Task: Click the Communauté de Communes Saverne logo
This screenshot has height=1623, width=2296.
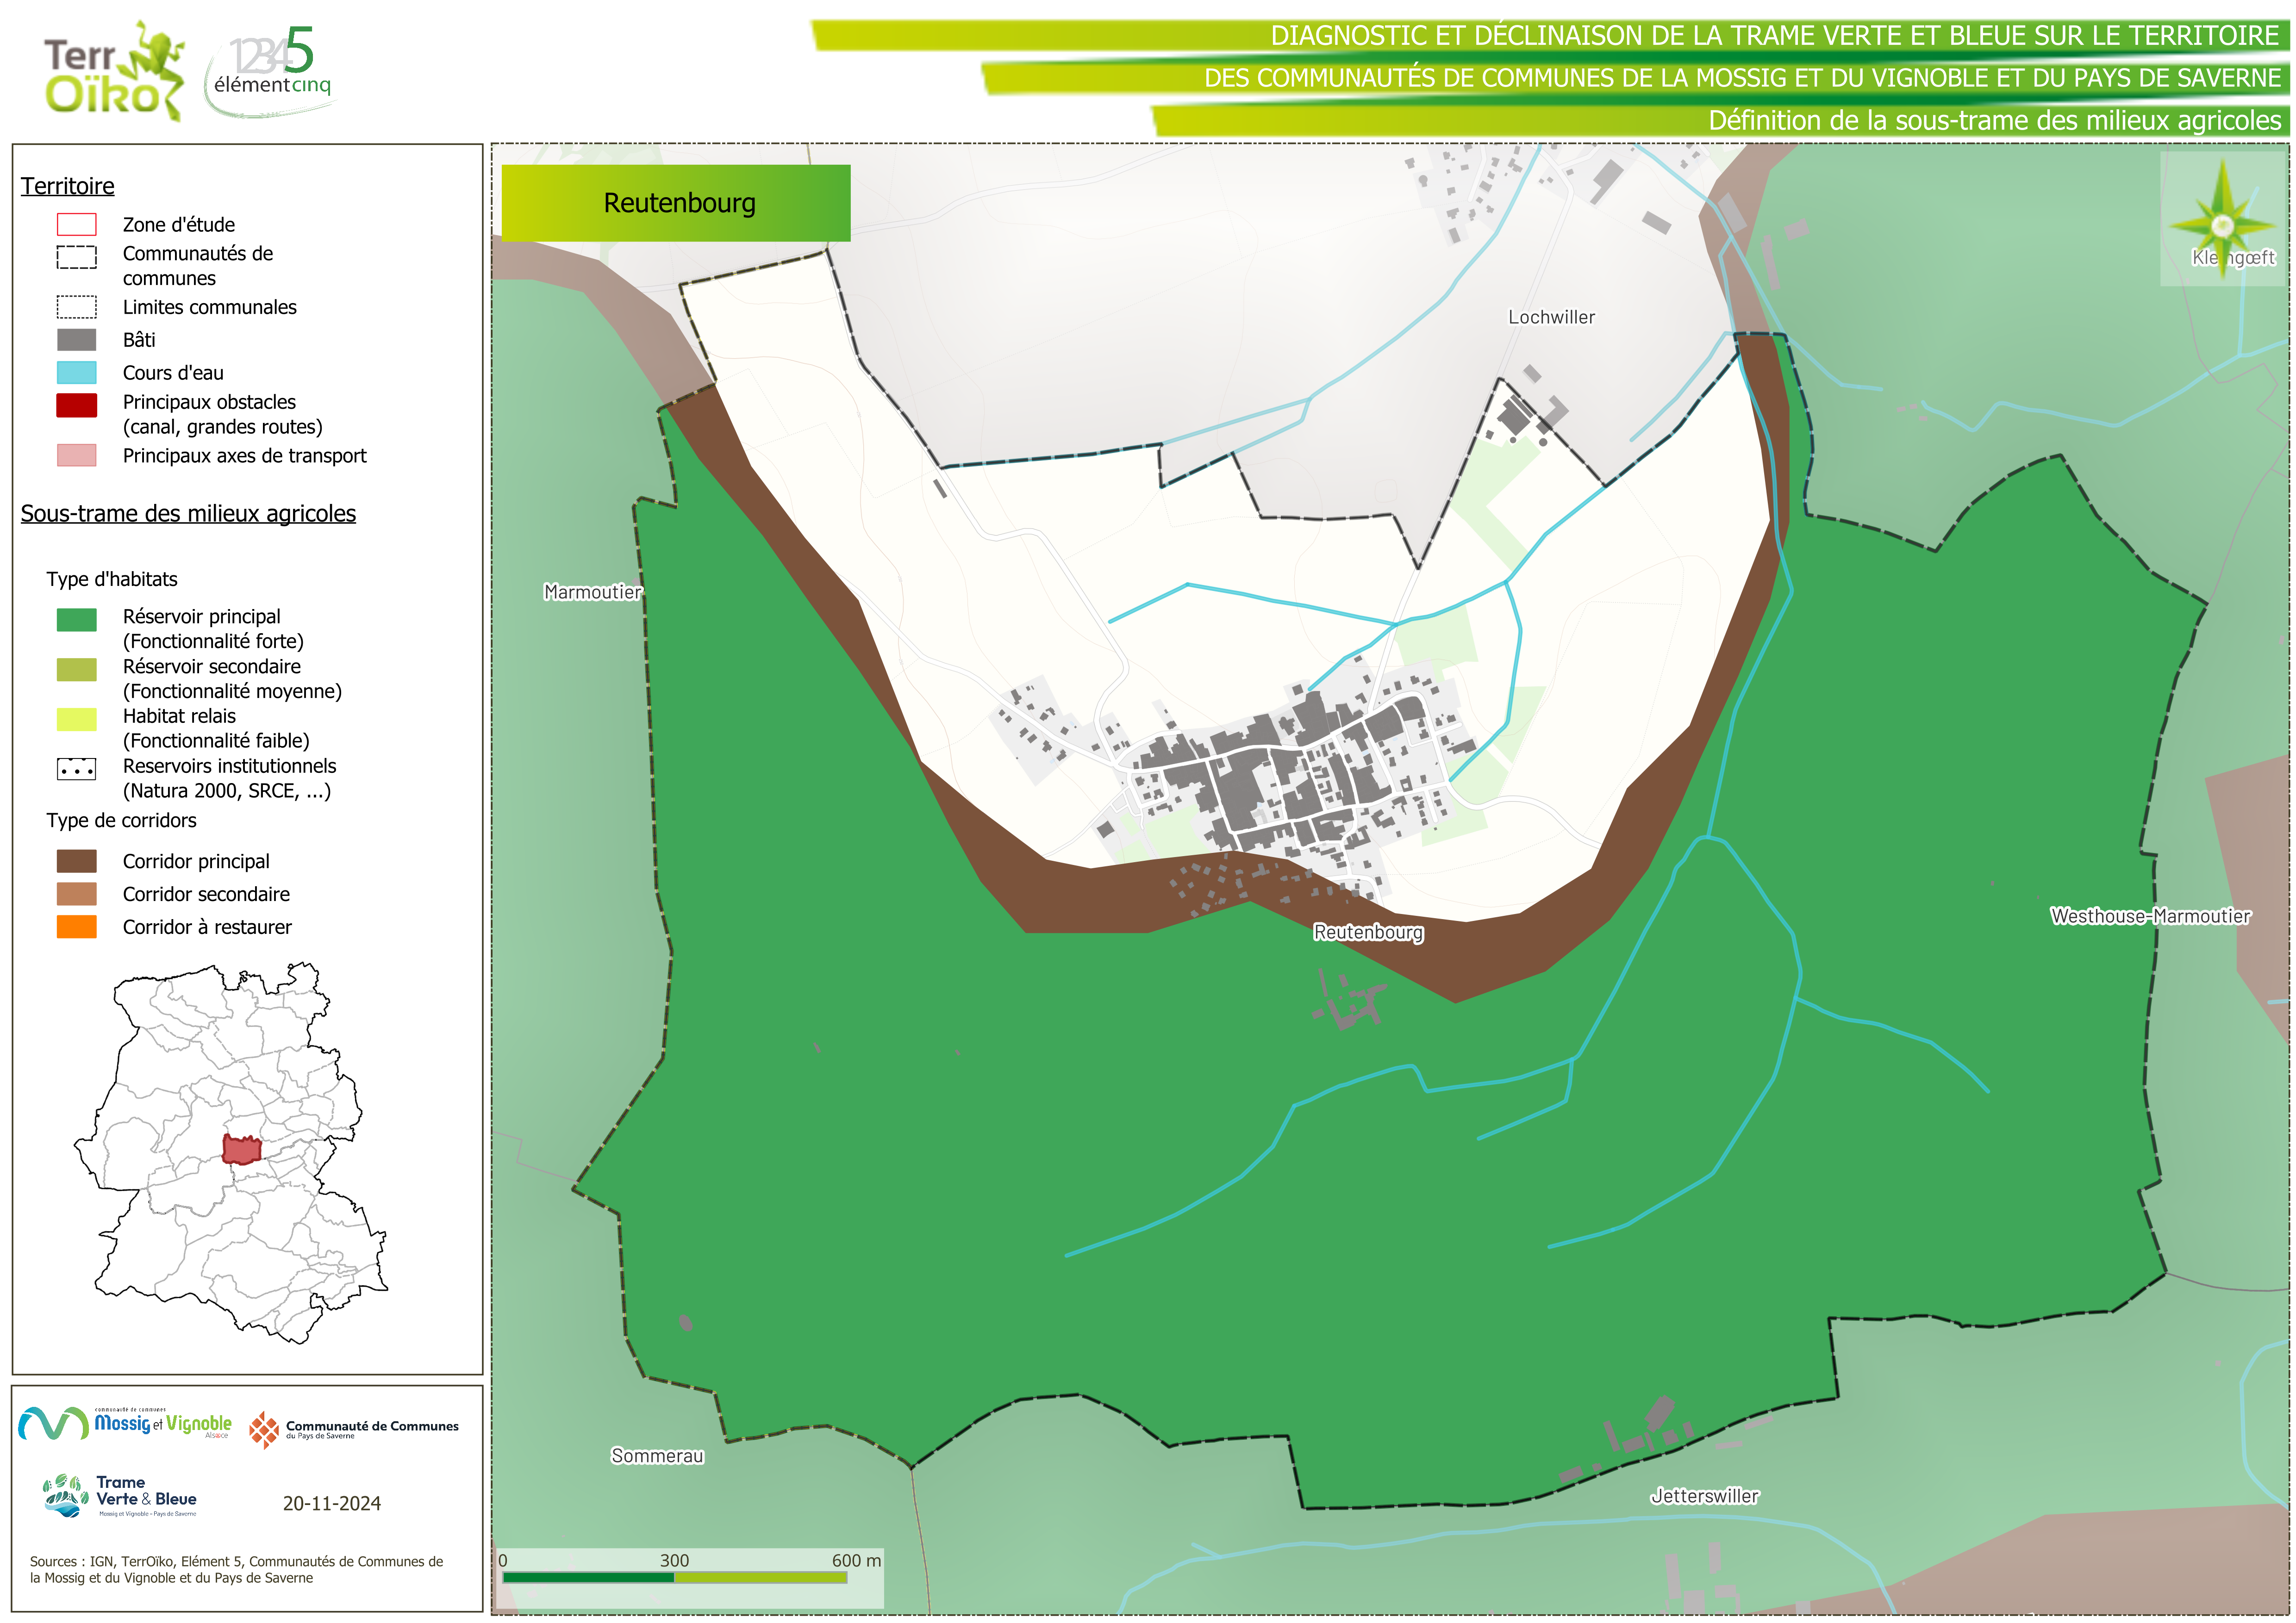Action: 355,1429
